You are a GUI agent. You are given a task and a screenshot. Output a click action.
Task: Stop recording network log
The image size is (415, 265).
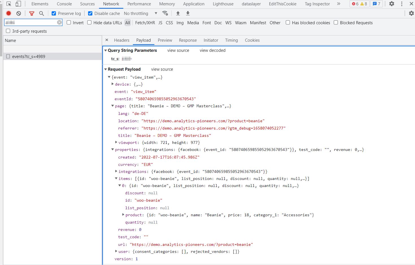(9, 13)
